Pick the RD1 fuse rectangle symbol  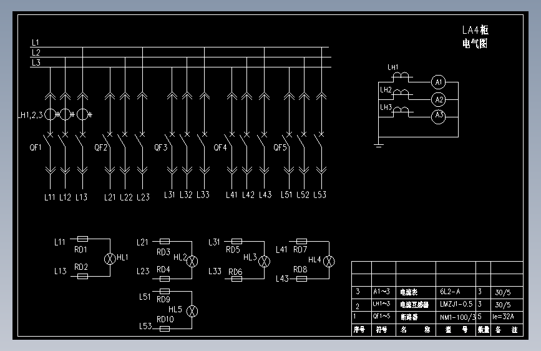click(x=82, y=239)
